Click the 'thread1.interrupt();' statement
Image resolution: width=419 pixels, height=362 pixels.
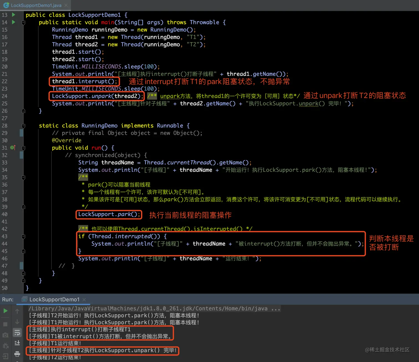pos(85,81)
